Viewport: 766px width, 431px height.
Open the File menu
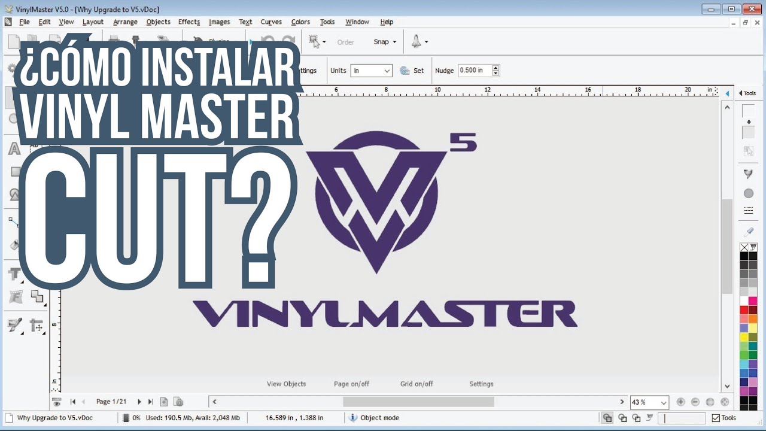(25, 22)
